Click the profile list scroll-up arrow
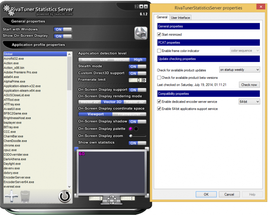Screen dimensions: 269x215 click(x=69, y=54)
